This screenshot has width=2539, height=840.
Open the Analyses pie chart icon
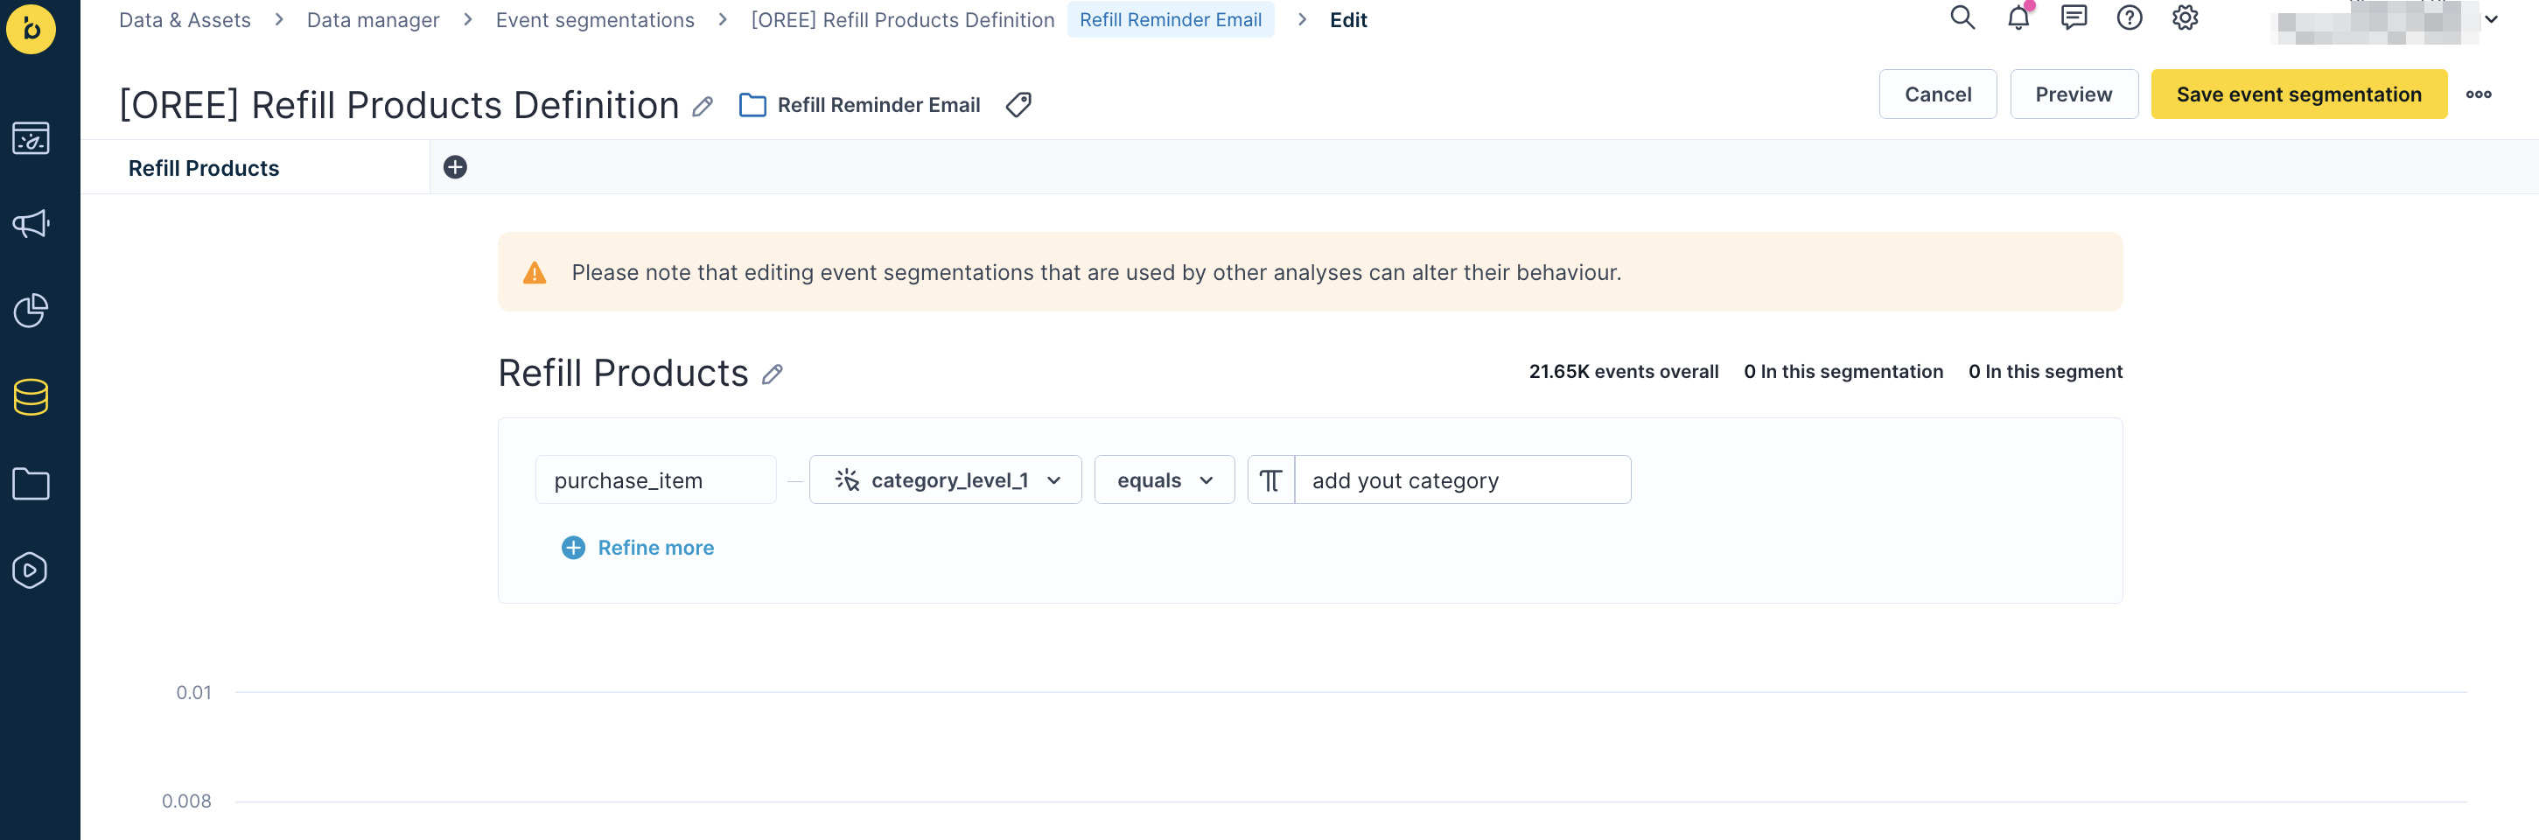(31, 311)
